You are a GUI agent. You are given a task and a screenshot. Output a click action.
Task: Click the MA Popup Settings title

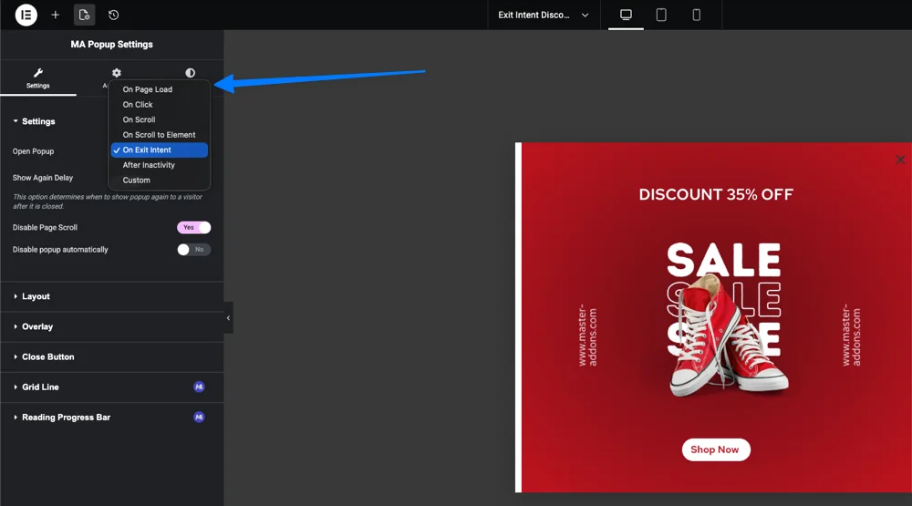(111, 44)
